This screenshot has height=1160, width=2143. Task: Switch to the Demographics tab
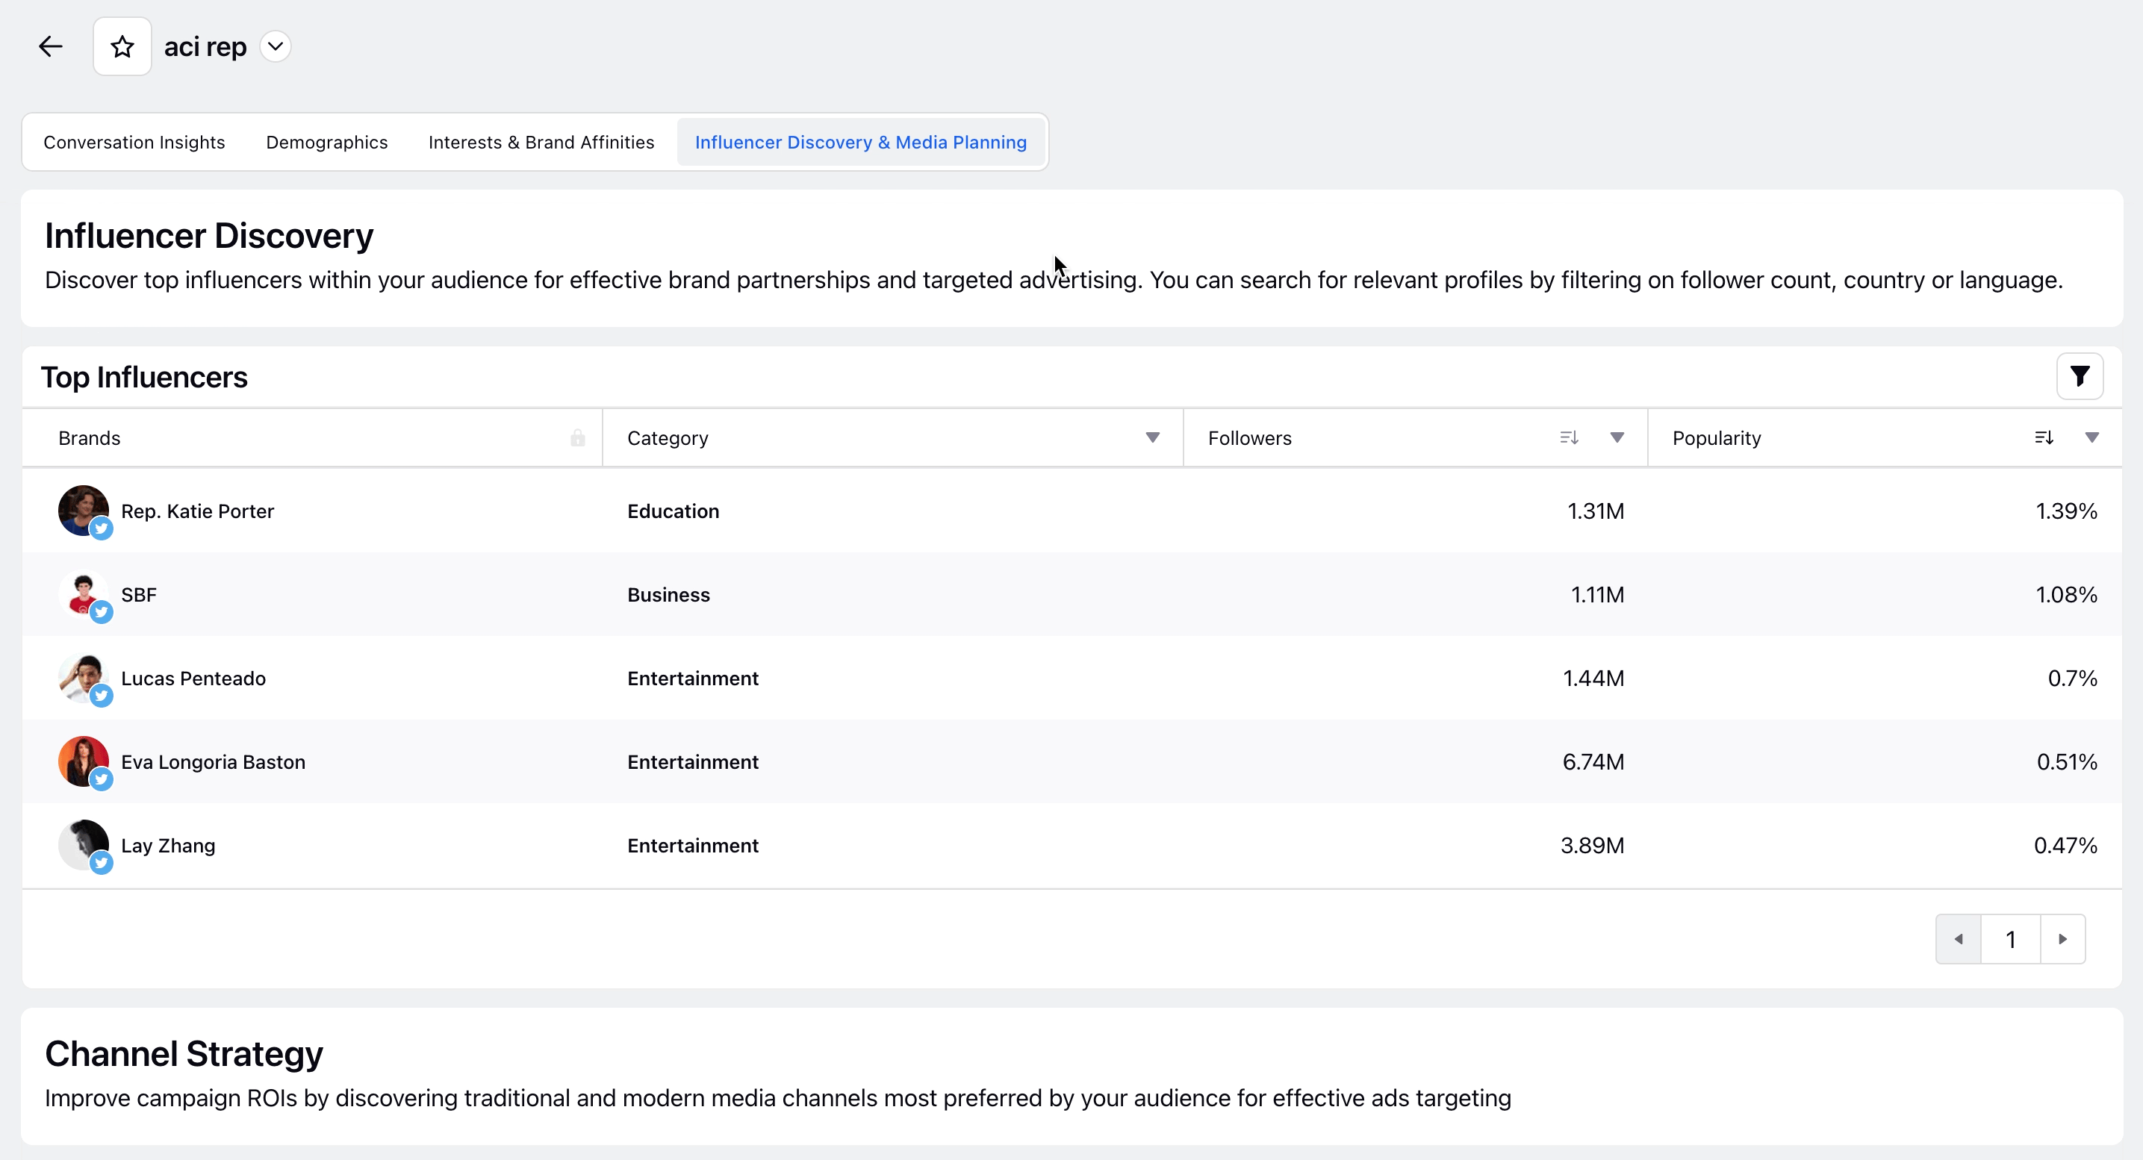[327, 141]
